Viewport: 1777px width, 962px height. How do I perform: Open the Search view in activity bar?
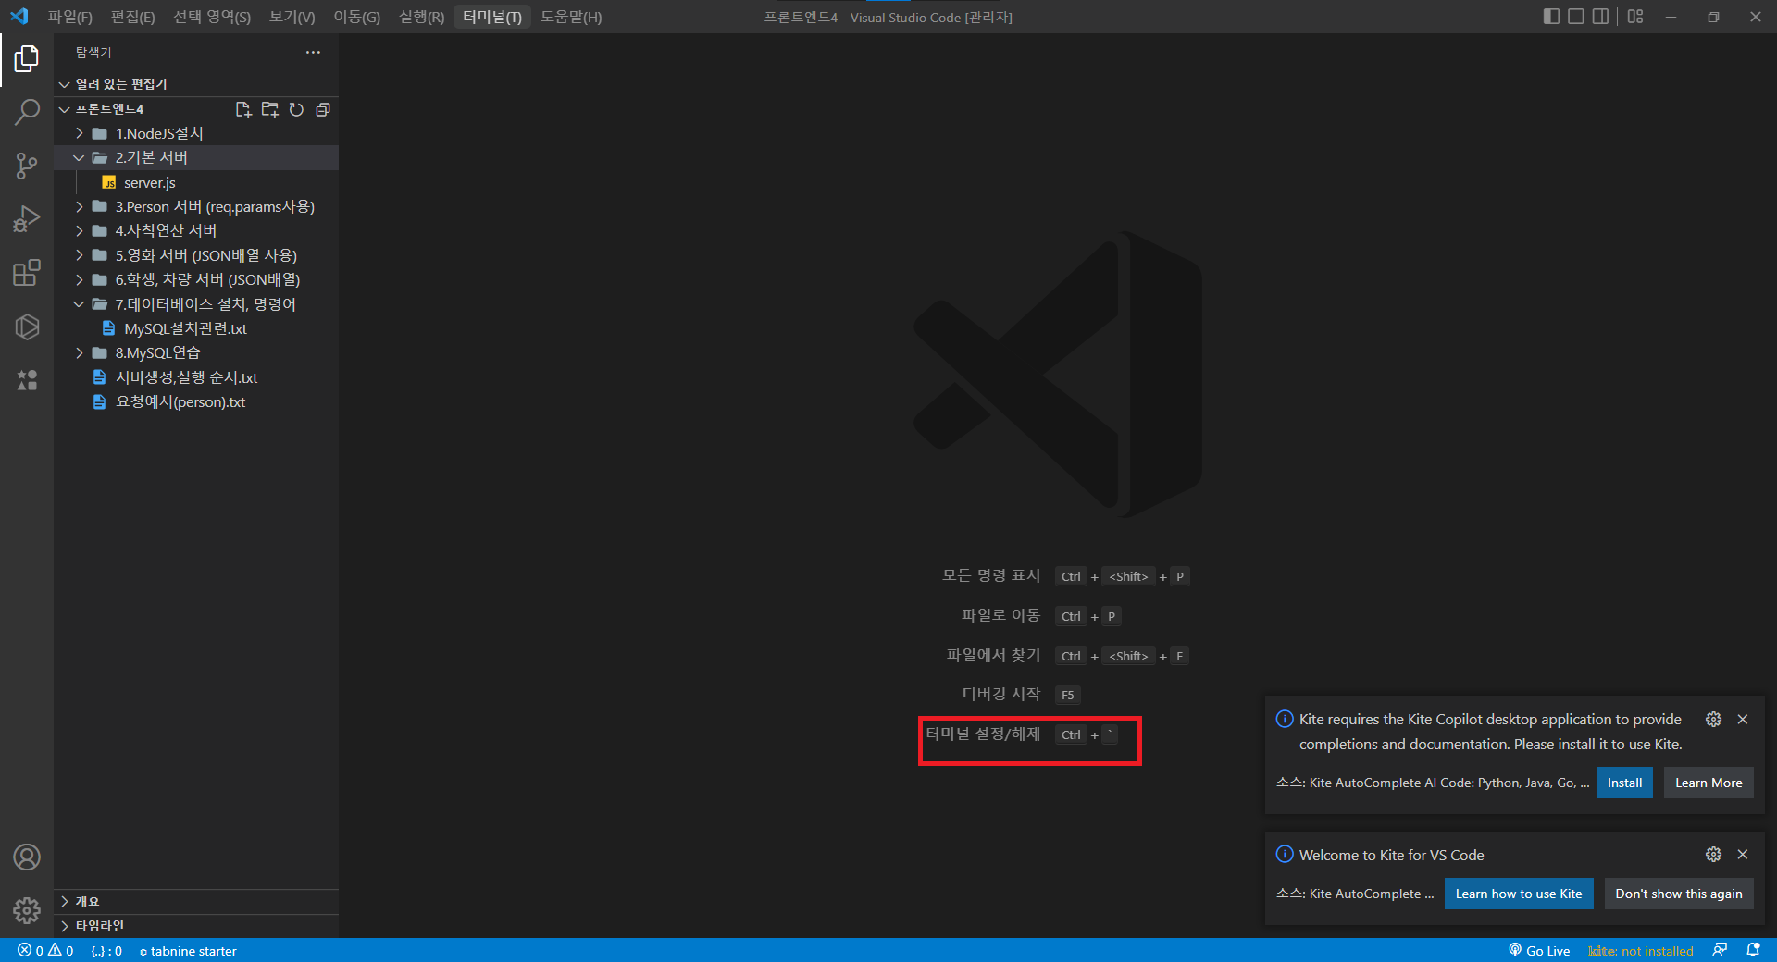tap(27, 113)
